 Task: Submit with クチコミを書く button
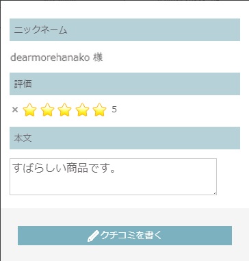124,236
